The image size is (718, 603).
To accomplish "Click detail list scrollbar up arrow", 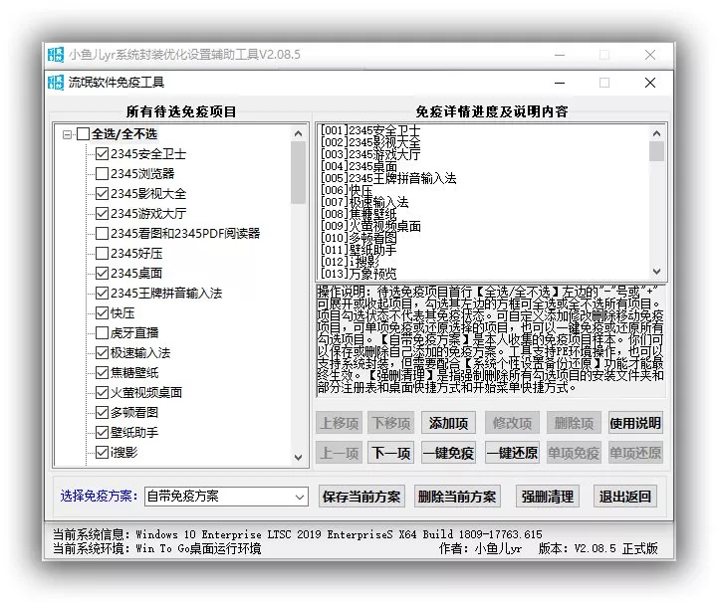I will (x=656, y=133).
